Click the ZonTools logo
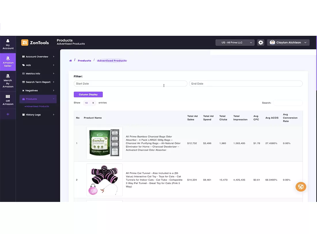 [35, 42]
